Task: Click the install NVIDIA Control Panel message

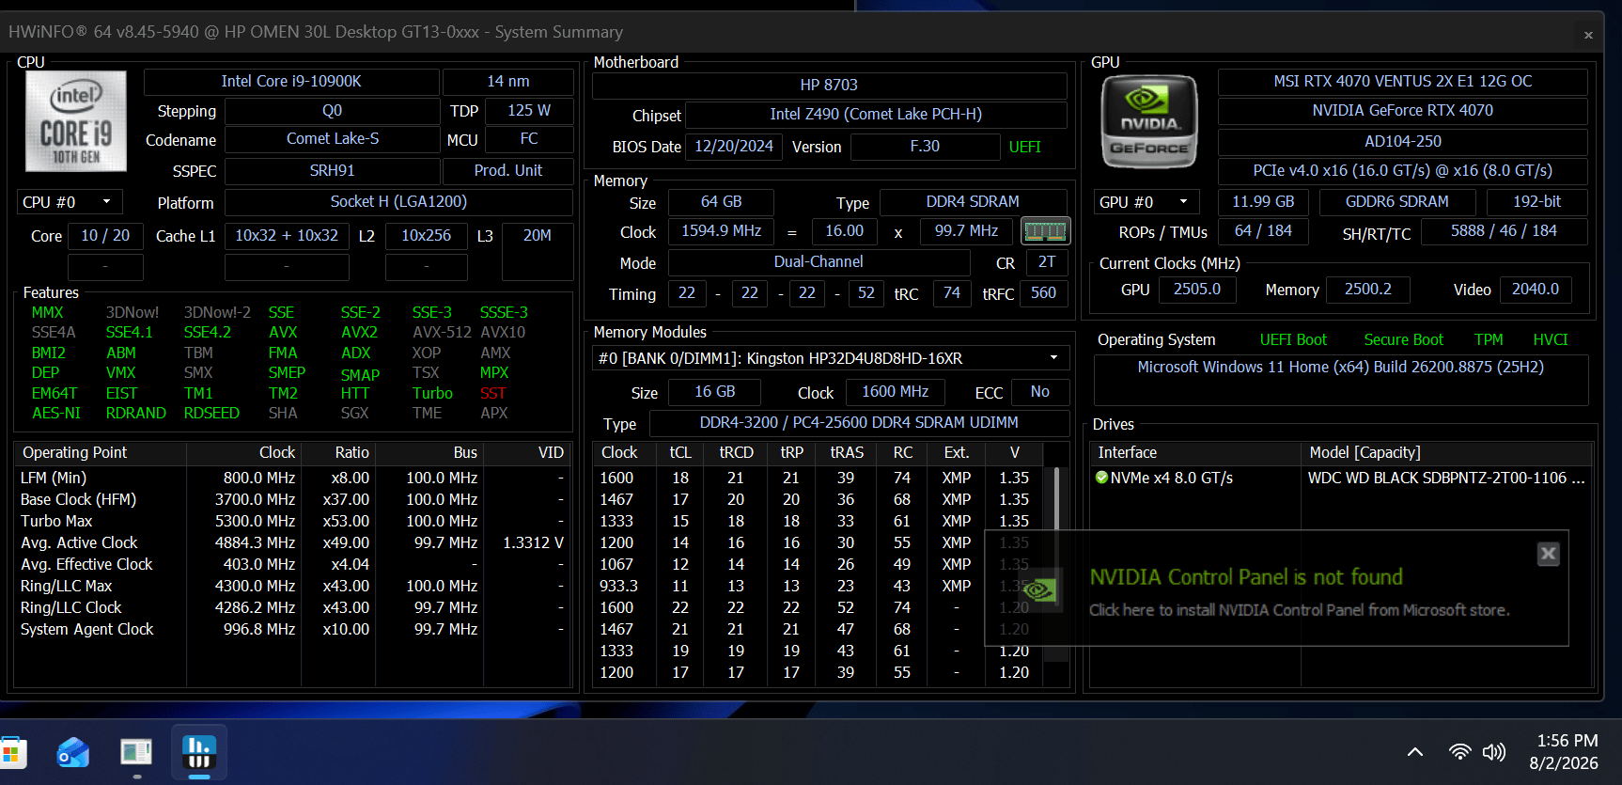Action: click(x=1300, y=610)
